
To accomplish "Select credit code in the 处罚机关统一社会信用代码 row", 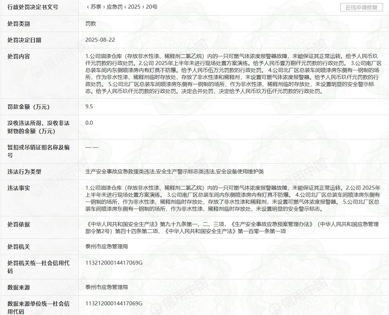I will pos(114,263).
